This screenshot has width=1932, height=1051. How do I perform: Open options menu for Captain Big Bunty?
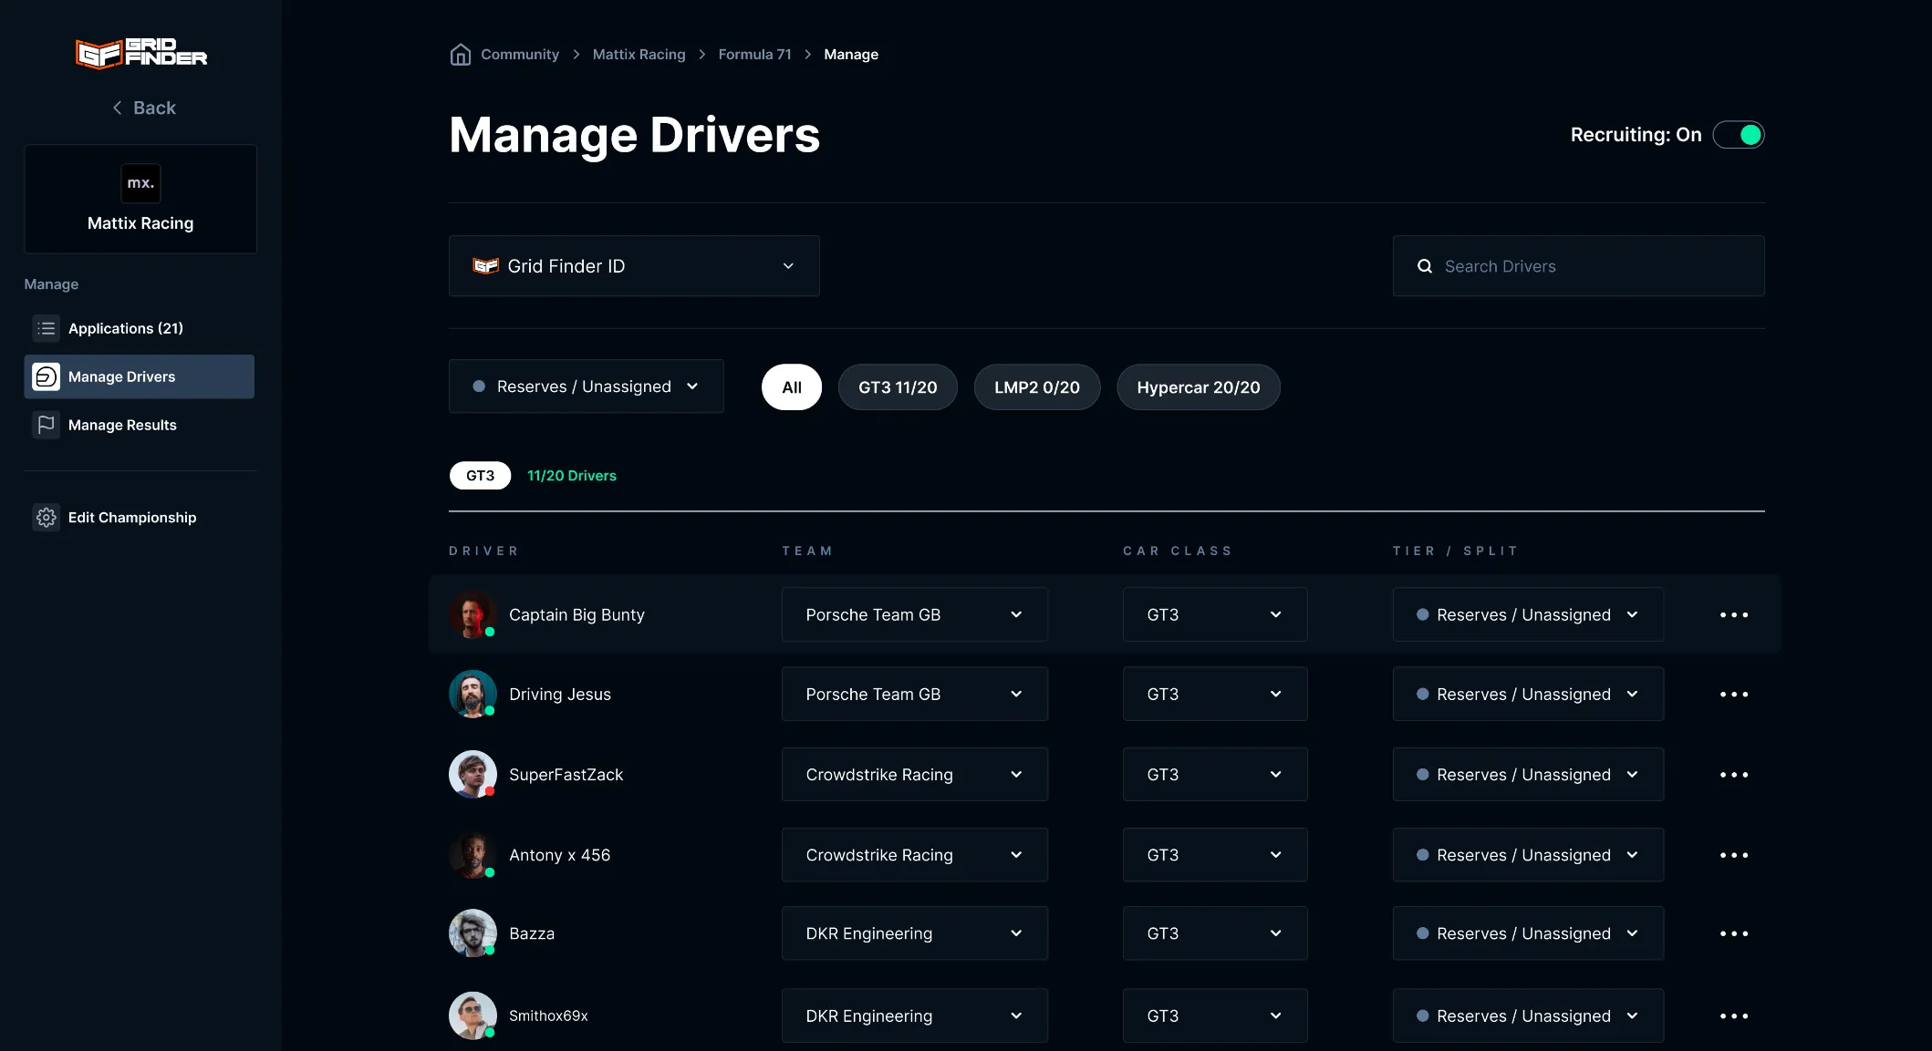pos(1733,614)
